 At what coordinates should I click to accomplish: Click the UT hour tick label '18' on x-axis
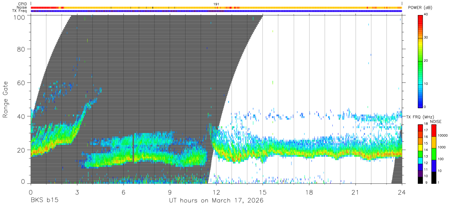tap(309, 191)
